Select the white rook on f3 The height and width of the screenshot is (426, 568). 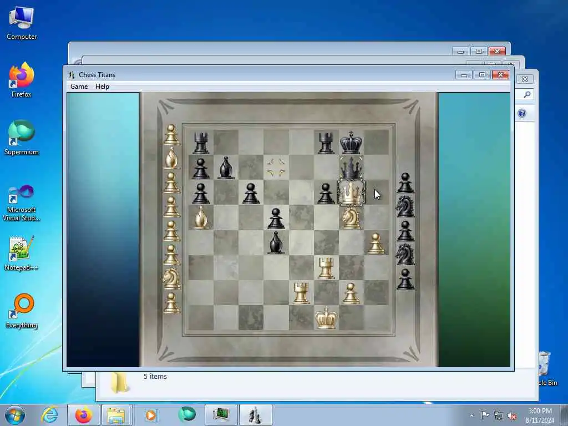[x=326, y=268]
